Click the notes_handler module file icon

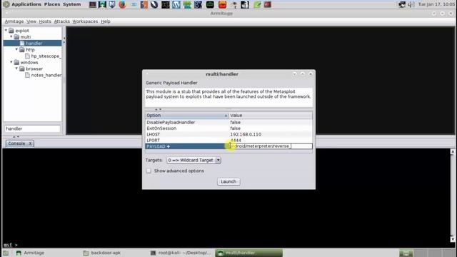(27, 75)
